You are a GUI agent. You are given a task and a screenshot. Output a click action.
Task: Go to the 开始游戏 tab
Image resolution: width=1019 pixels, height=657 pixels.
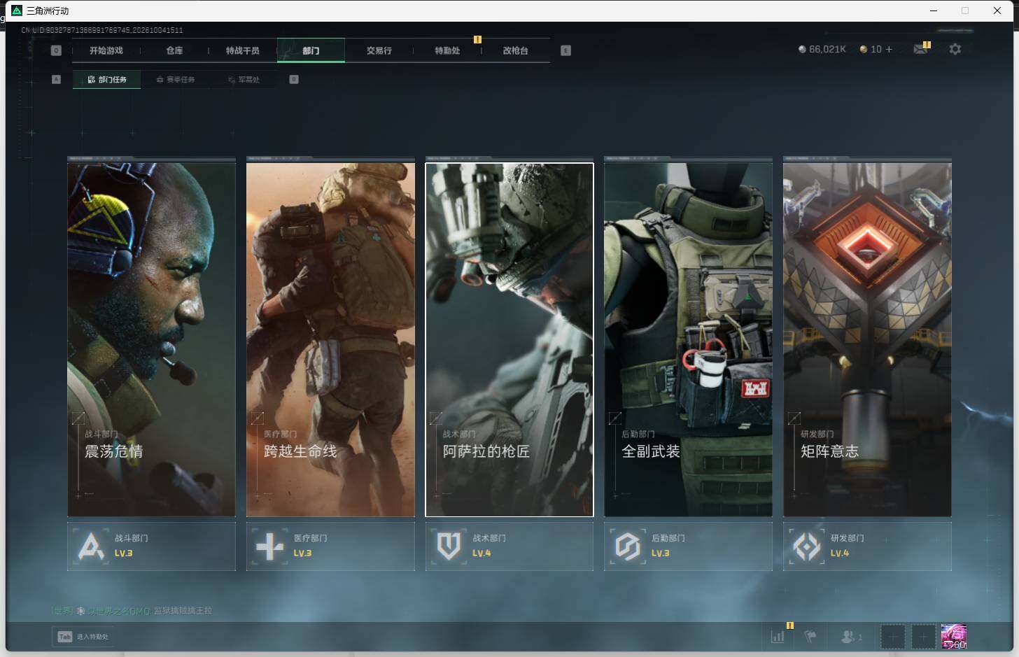[x=106, y=50]
